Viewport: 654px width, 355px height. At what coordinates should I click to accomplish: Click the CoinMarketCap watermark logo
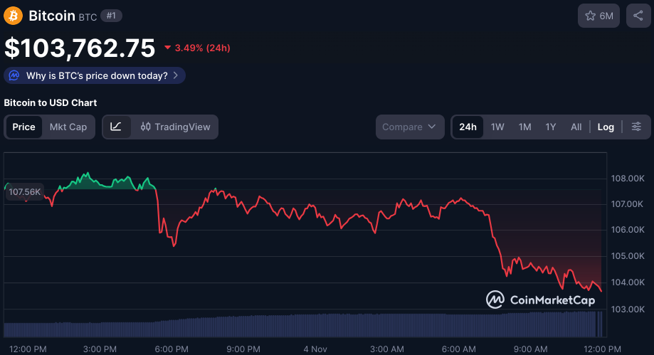pyautogui.click(x=541, y=300)
